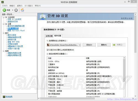Image resolution: width=138 pixels, height=101 pixels.
Task: Select 调整视频图像设置 in the tree
Action: click(x=14, y=55)
